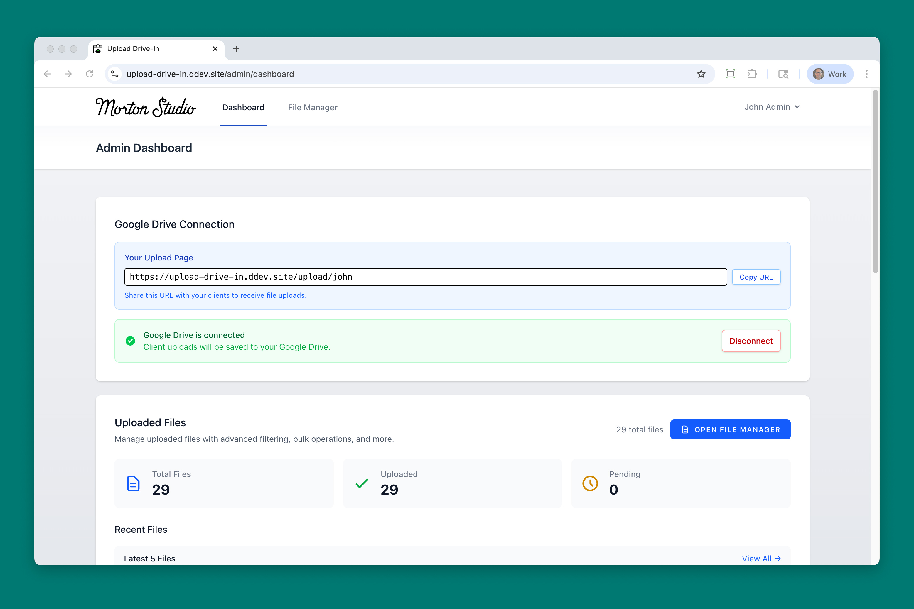
Task: Expand the John Admin user dropdown
Action: pyautogui.click(x=771, y=107)
